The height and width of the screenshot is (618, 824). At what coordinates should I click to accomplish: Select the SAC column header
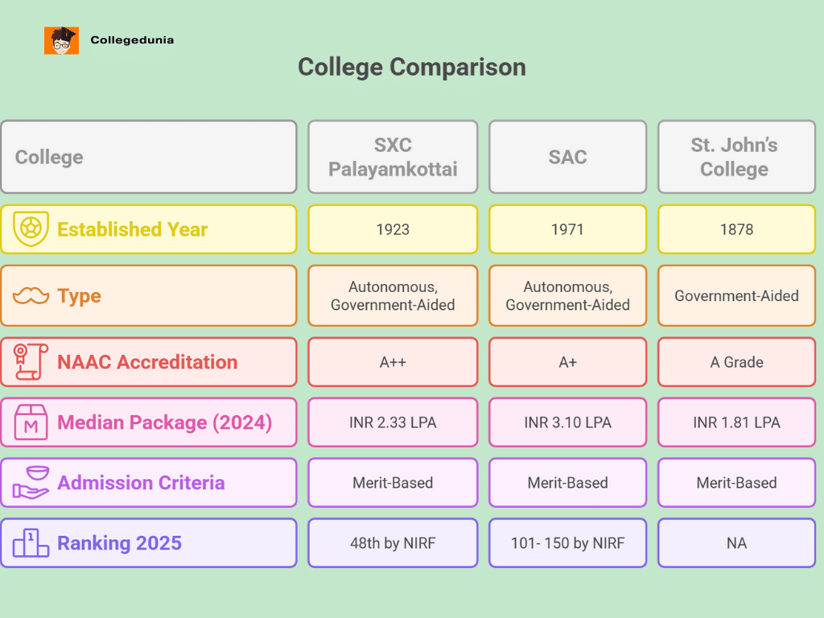(567, 157)
